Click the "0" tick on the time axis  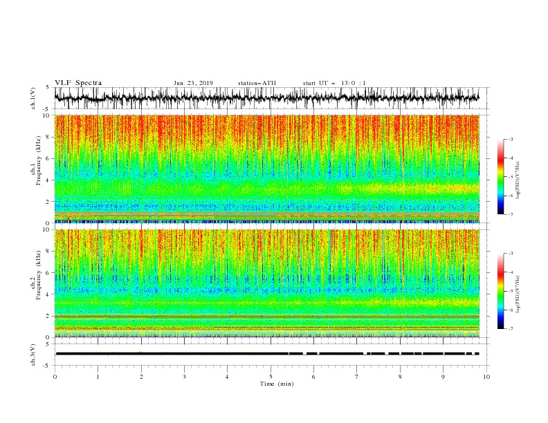[x=55, y=377]
